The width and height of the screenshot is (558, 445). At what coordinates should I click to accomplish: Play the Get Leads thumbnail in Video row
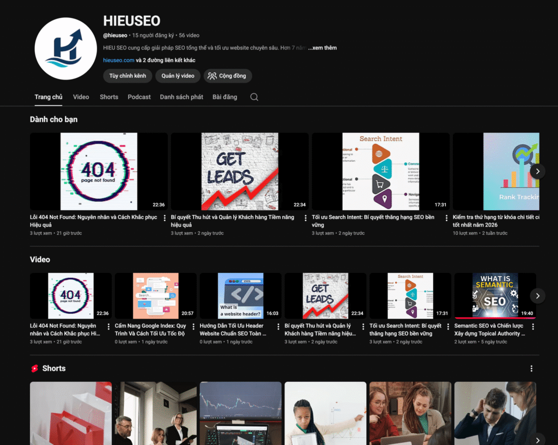[x=325, y=296]
